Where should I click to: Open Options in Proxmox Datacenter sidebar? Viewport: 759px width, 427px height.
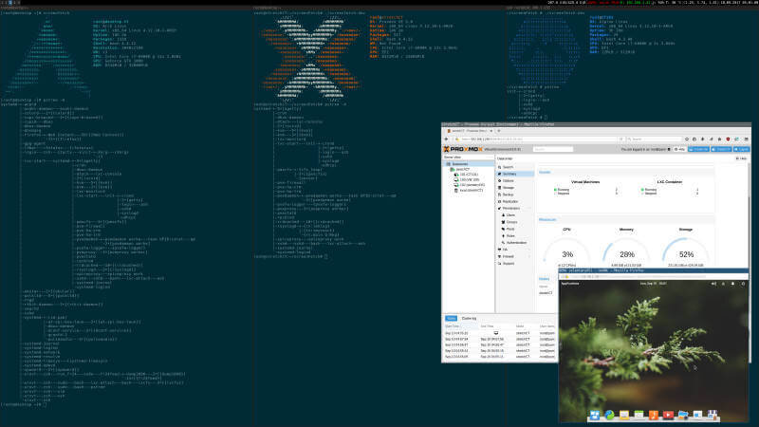[x=514, y=180]
